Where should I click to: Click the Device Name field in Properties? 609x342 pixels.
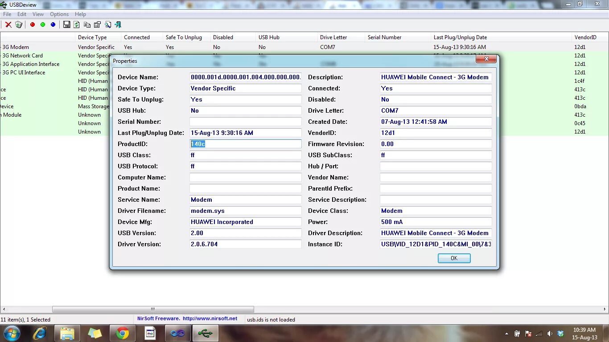pos(246,77)
